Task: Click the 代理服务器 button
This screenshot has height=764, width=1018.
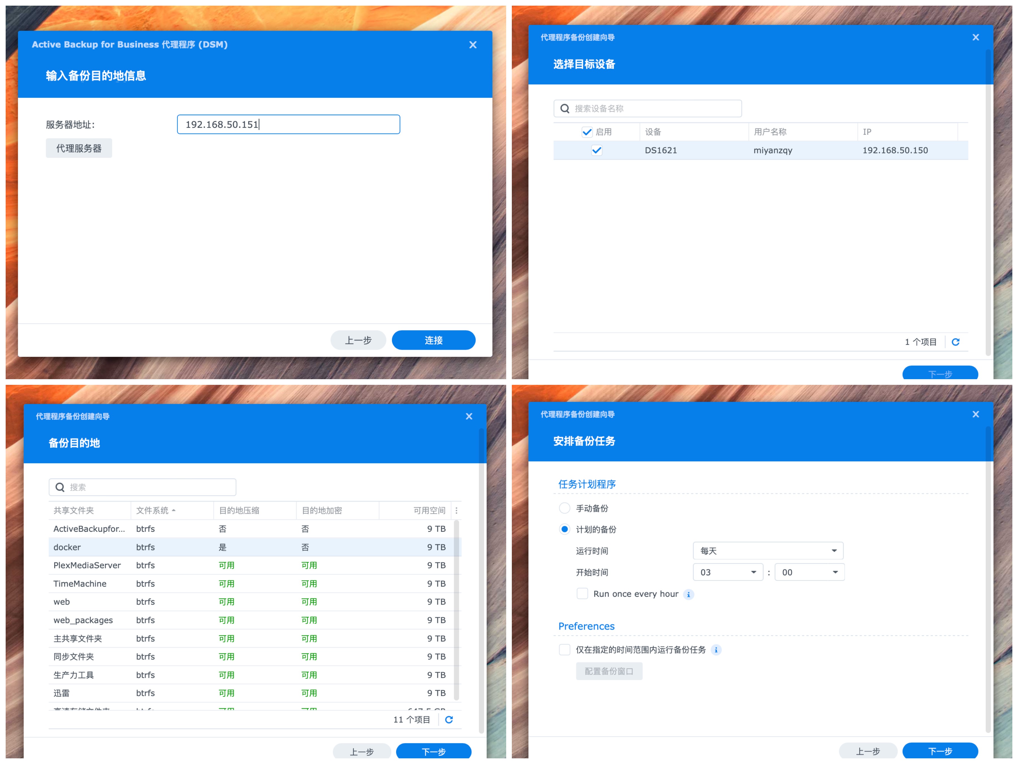Action: (79, 148)
